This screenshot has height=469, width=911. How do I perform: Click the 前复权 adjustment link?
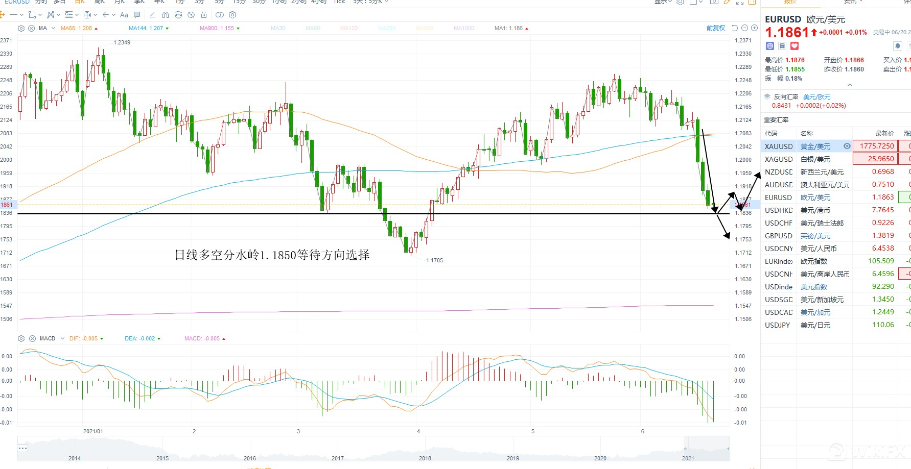click(x=715, y=28)
